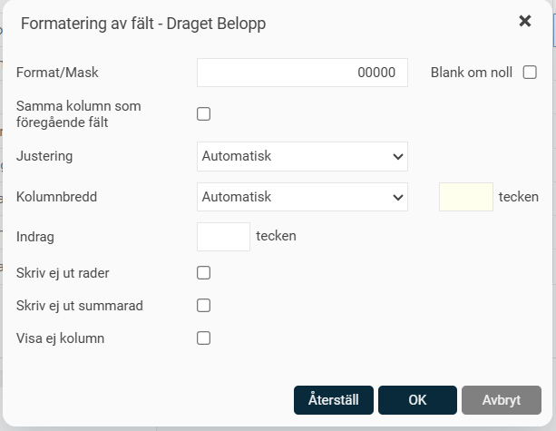Image resolution: width=556 pixels, height=431 pixels.
Task: Click the Format/Mask input field
Action: point(302,73)
